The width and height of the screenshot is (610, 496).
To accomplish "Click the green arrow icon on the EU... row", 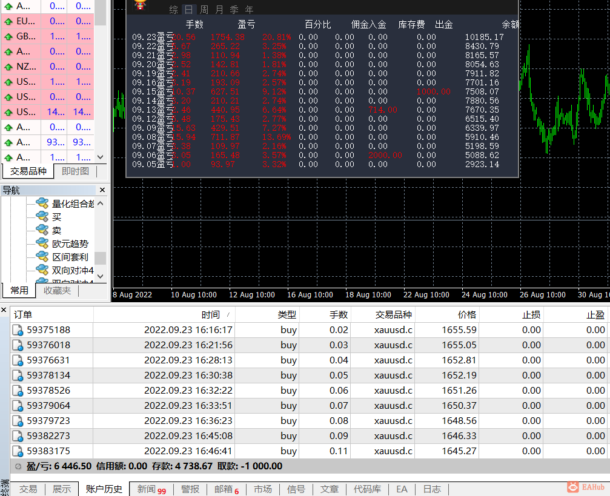I will [8, 21].
